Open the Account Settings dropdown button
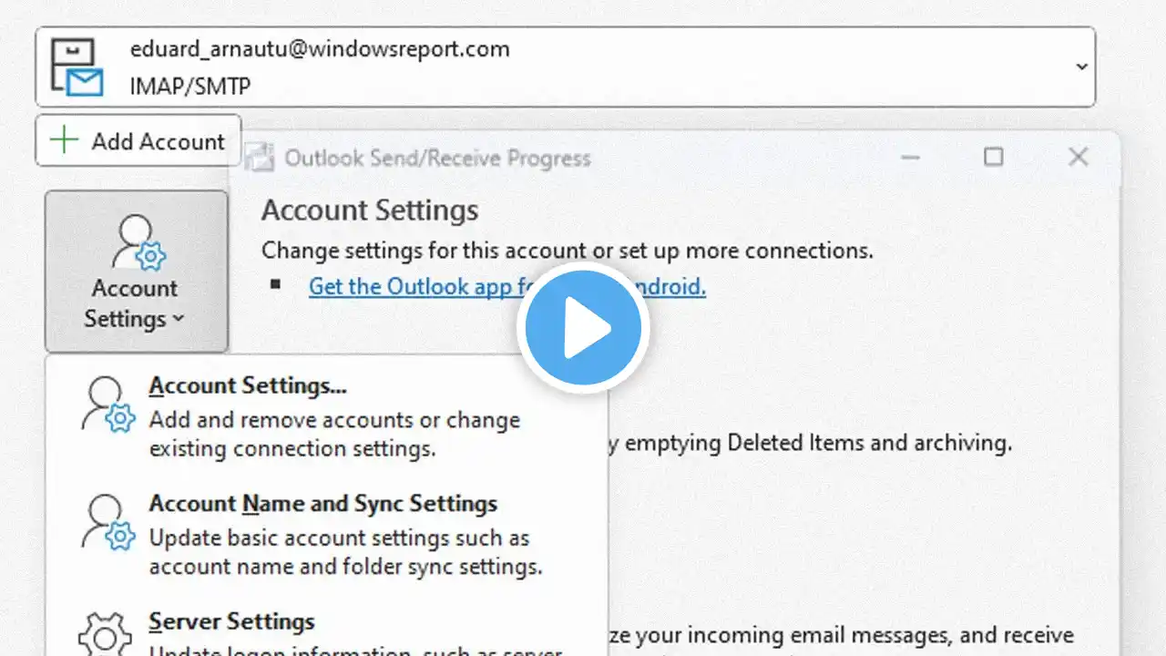The width and height of the screenshot is (1166, 656). 136,271
